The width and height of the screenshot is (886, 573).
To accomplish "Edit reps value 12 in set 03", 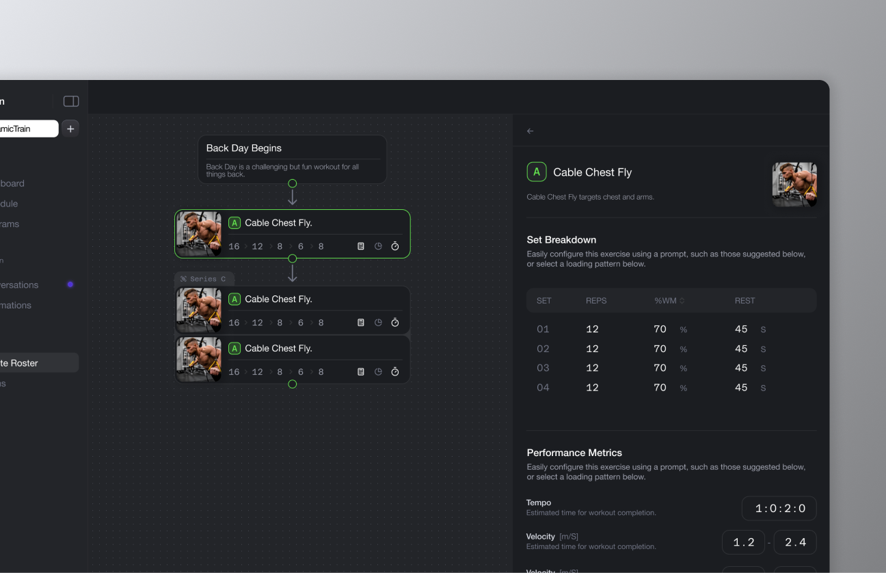I will coord(592,368).
